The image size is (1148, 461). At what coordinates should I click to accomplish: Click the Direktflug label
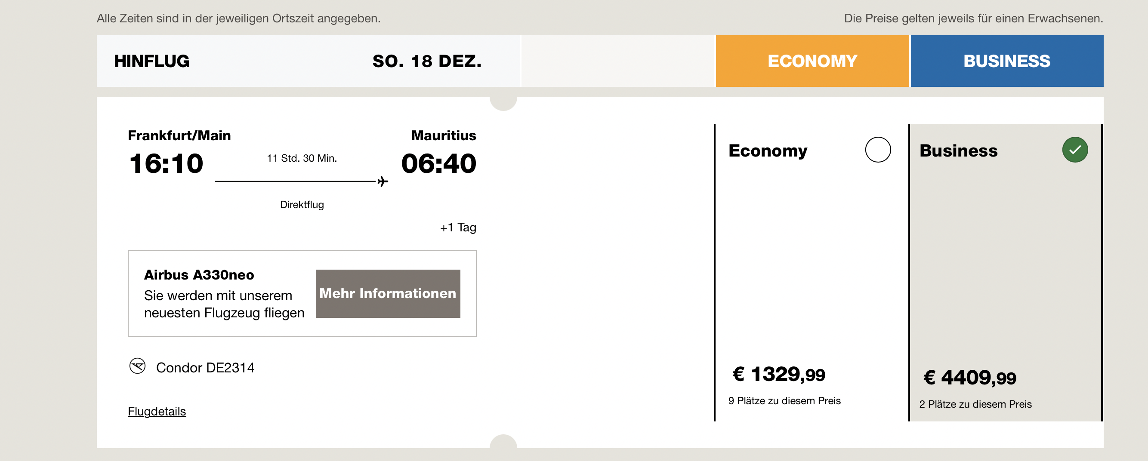[x=302, y=204]
